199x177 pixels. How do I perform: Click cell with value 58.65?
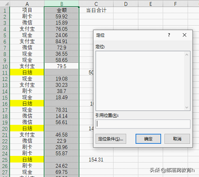(x=62, y=60)
